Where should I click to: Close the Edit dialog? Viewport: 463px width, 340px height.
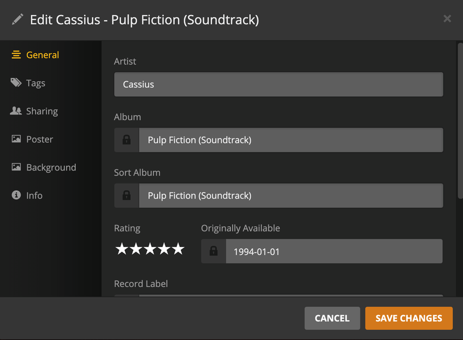coord(447,19)
